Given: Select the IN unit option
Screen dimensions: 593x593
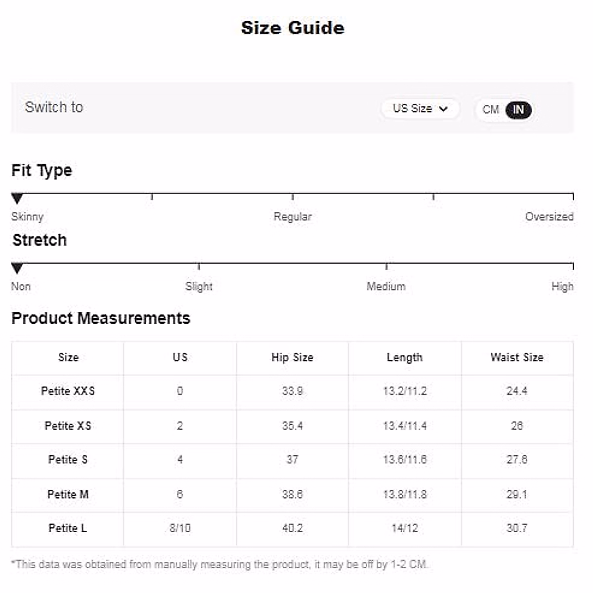Looking at the screenshot, I should 518,110.
